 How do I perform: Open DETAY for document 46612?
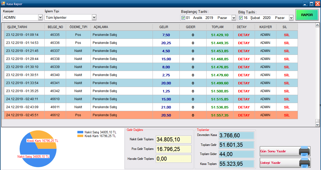pos(244,115)
